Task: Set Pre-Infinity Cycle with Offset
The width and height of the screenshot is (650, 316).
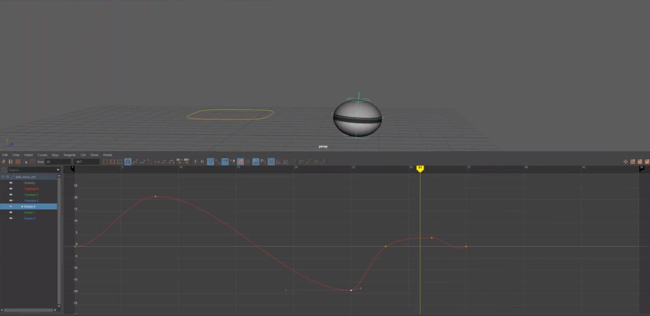Action: click(308, 162)
